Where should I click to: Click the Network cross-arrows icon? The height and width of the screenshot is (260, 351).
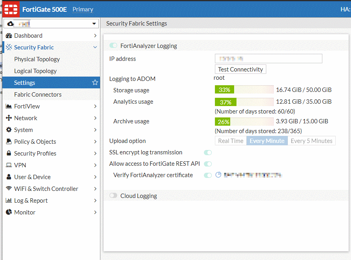point(9,118)
